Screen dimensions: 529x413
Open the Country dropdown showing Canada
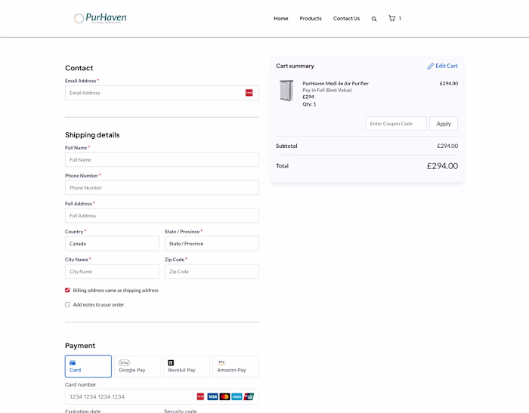(x=112, y=243)
